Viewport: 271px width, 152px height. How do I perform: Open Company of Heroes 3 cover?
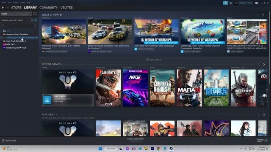point(162,88)
